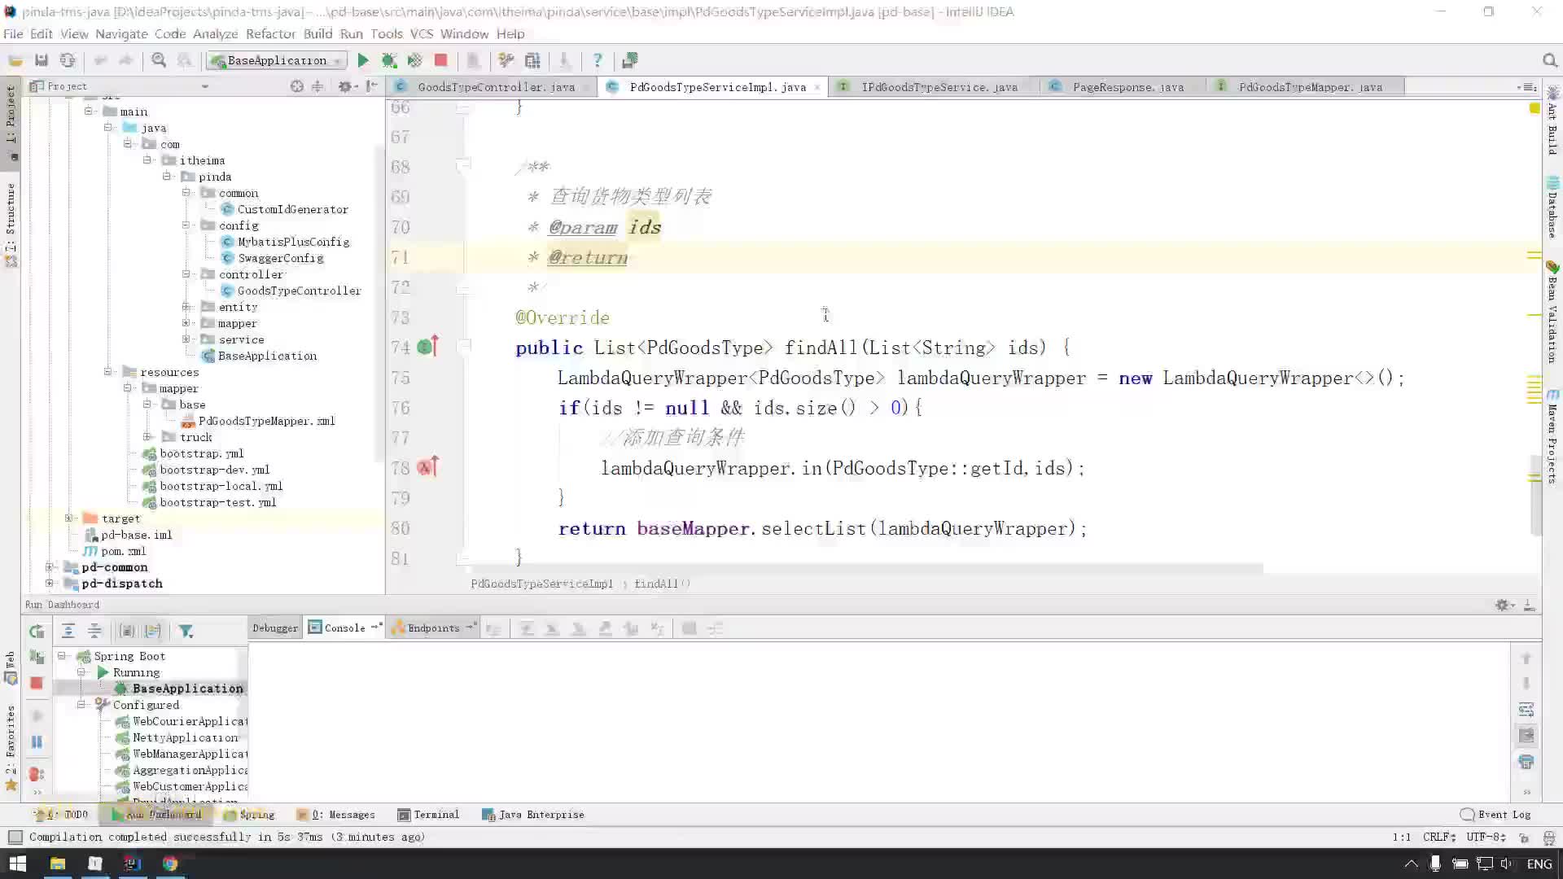This screenshot has width=1563, height=879.
Task: Switch to PageResponse.java tab
Action: (1122, 87)
